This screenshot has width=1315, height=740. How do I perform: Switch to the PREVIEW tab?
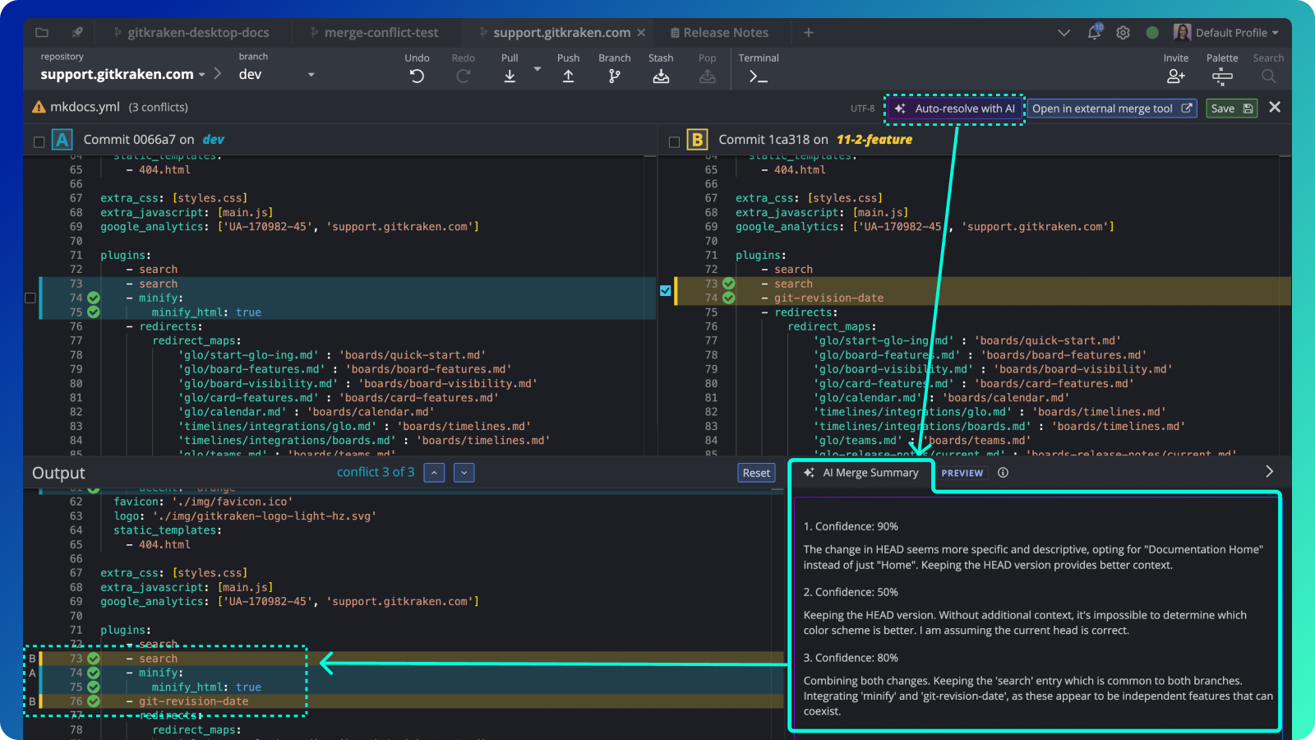[962, 472]
